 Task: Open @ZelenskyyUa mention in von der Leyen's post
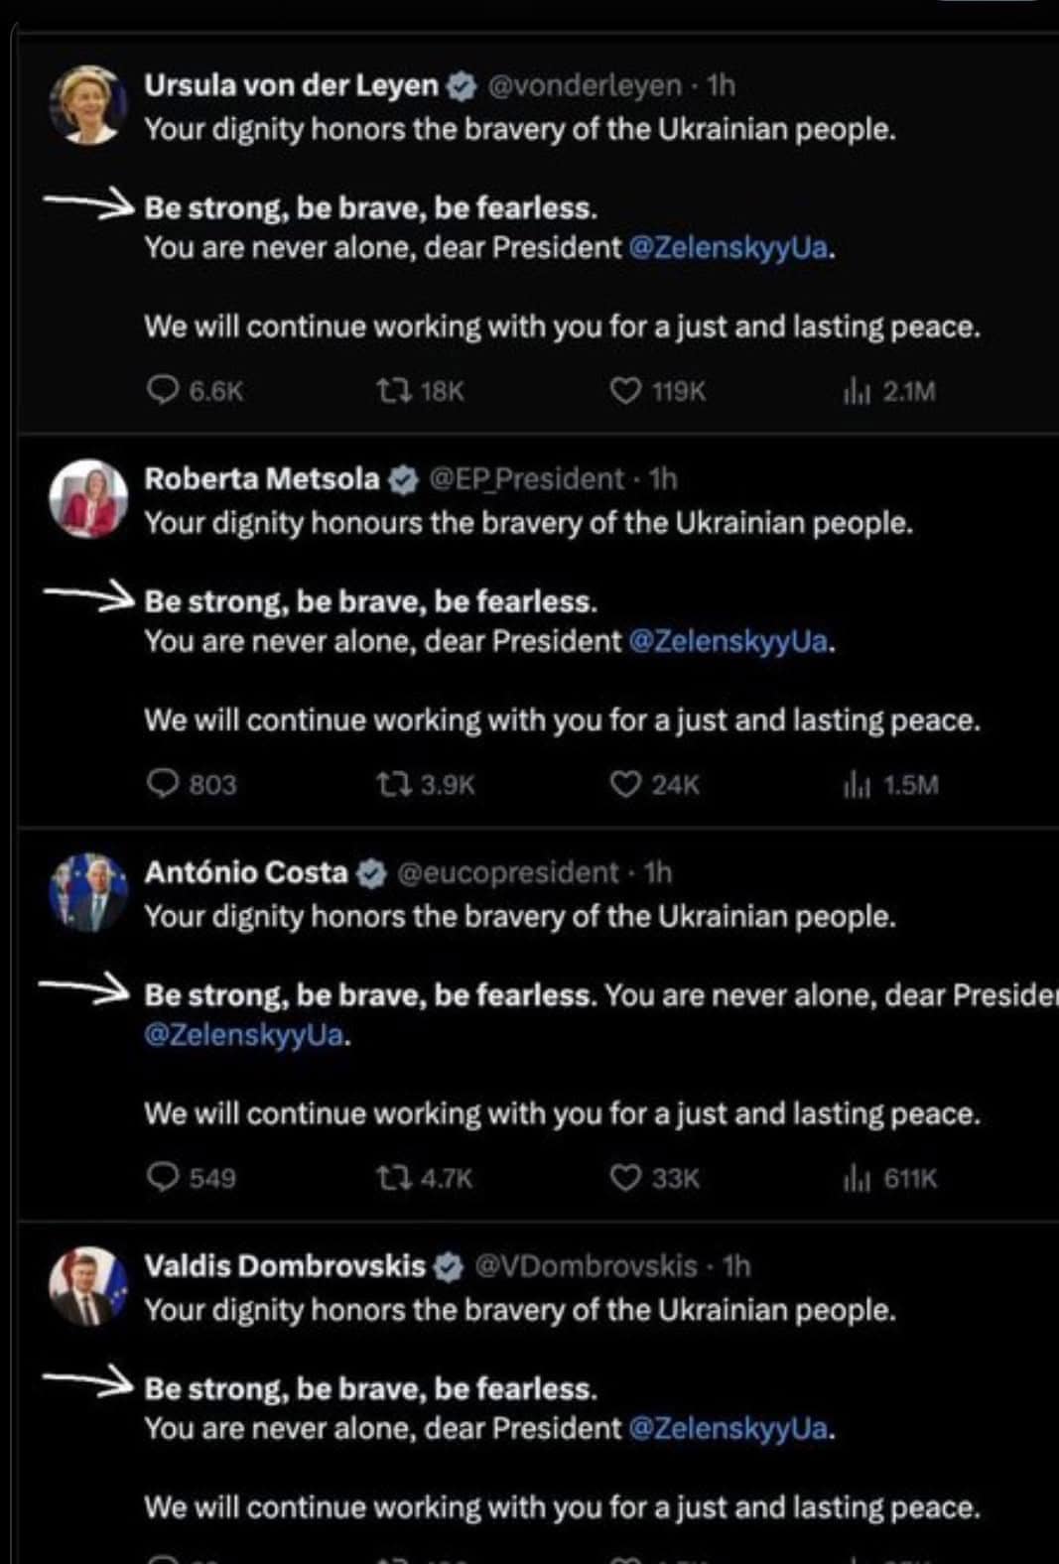pos(728,247)
